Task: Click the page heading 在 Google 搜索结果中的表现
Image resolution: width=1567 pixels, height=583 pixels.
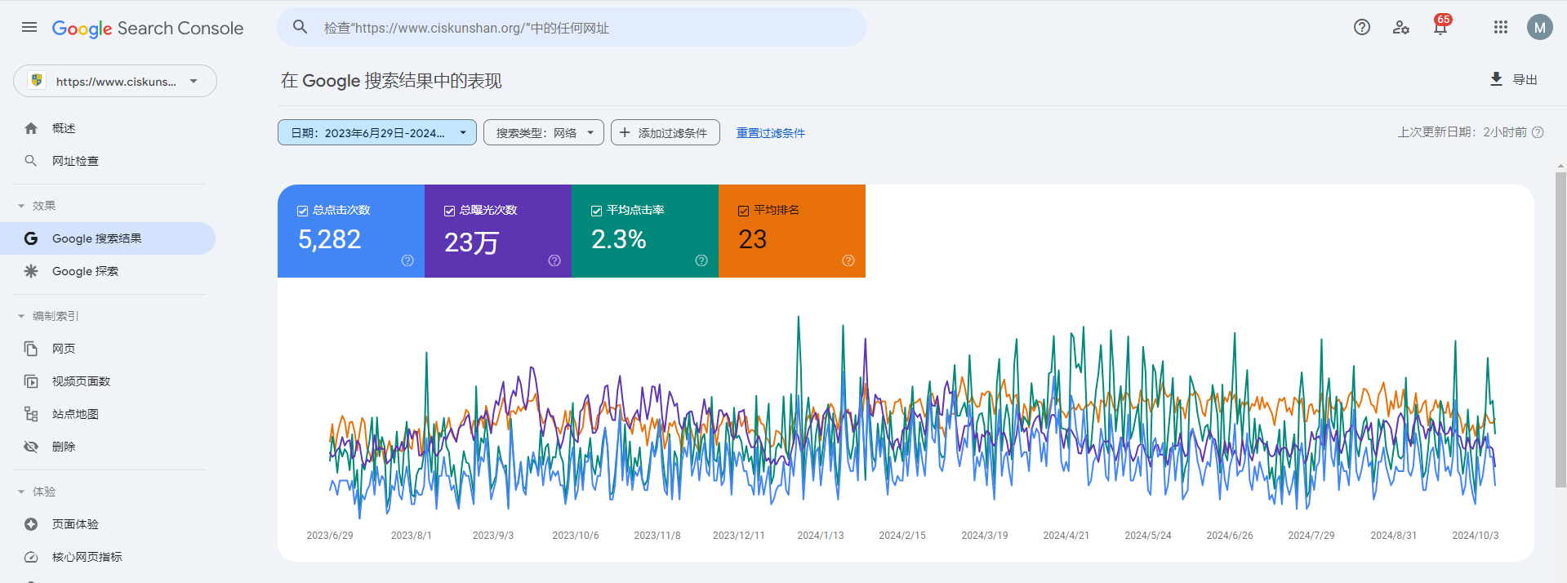Action: (391, 81)
